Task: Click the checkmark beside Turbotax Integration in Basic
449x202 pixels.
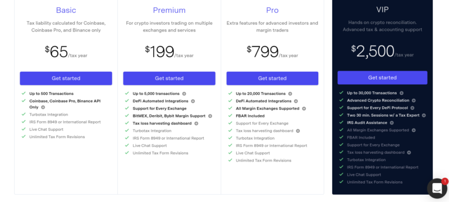Action: click(x=24, y=114)
